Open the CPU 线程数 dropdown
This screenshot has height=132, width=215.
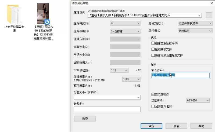[119, 70]
